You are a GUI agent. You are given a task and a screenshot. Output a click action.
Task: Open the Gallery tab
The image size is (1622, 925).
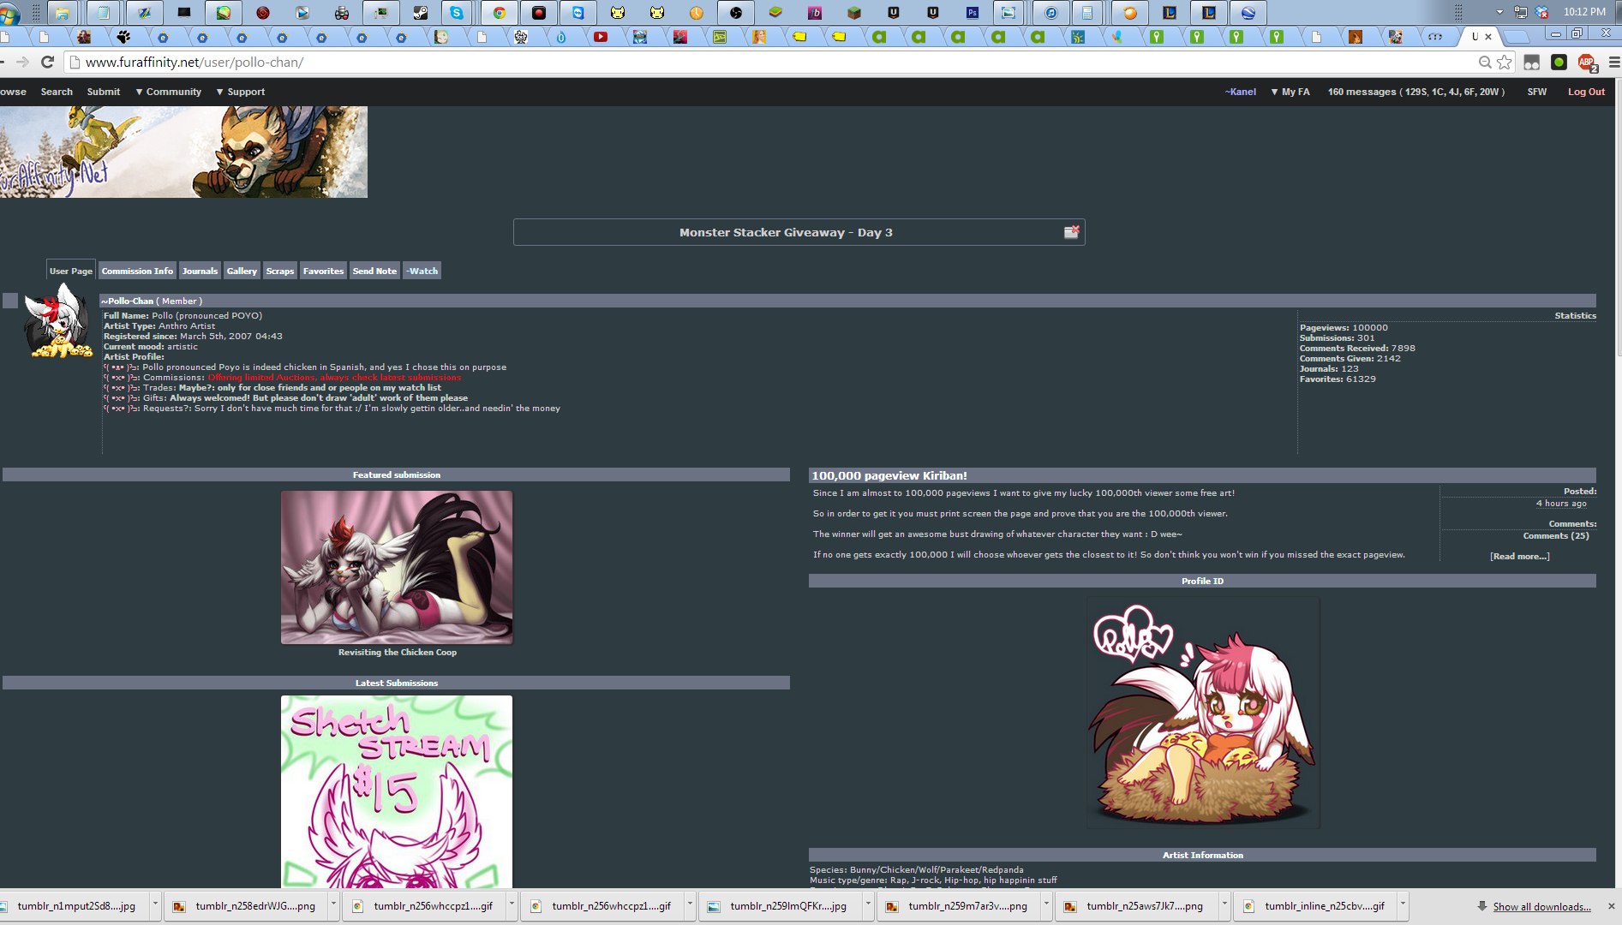point(242,271)
